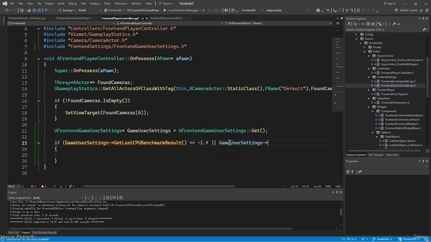Switch to Class View tab
This screenshot has width=431, height=242.
(x=392, y=155)
